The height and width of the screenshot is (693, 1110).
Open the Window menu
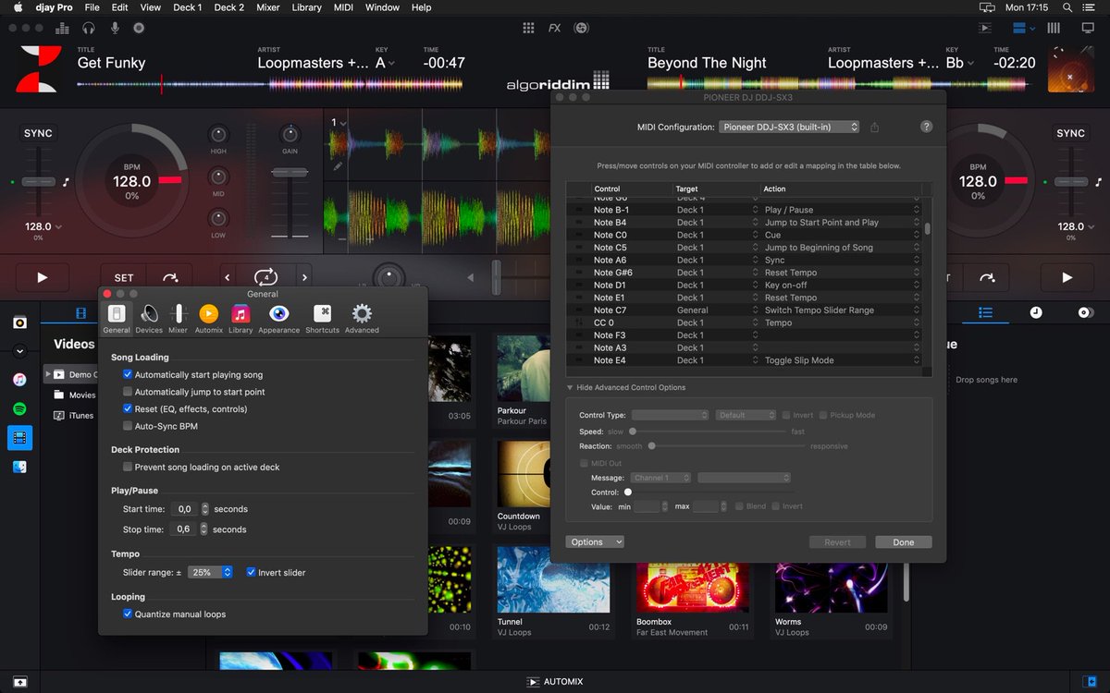[x=382, y=7]
